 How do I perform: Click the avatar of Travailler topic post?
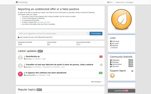[20, 66]
